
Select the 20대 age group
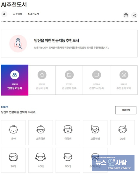point(122,133)
